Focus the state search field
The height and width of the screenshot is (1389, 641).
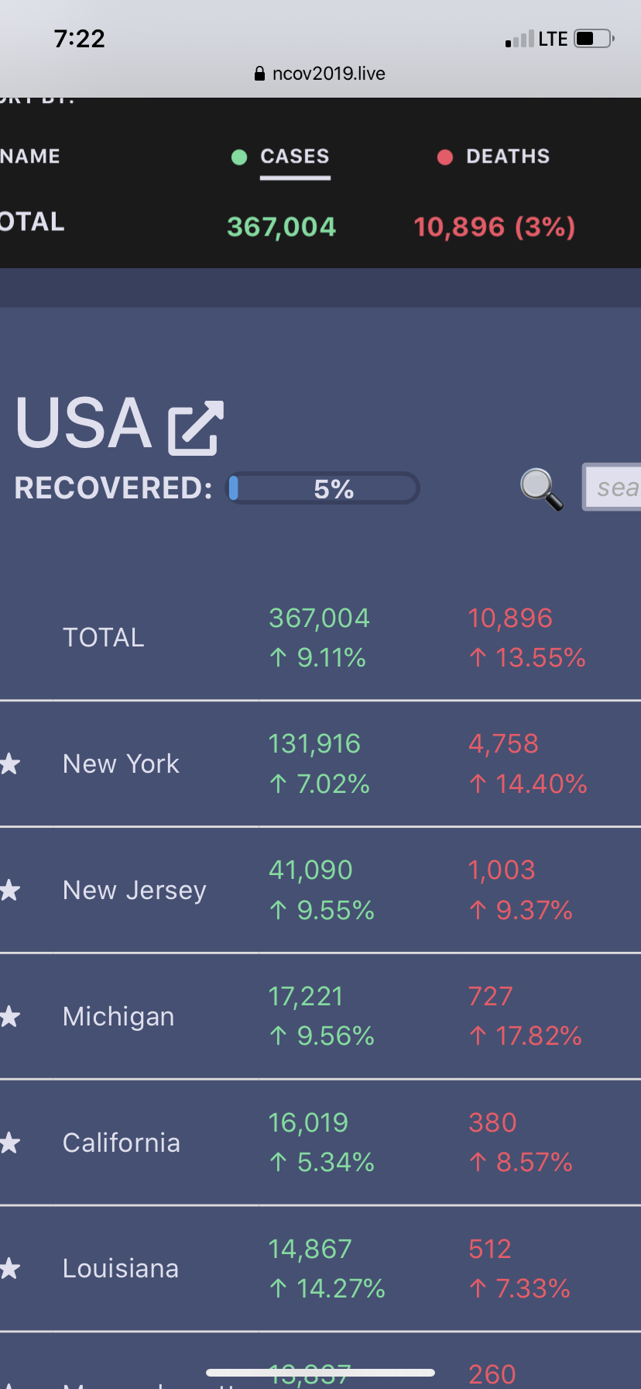pos(613,488)
